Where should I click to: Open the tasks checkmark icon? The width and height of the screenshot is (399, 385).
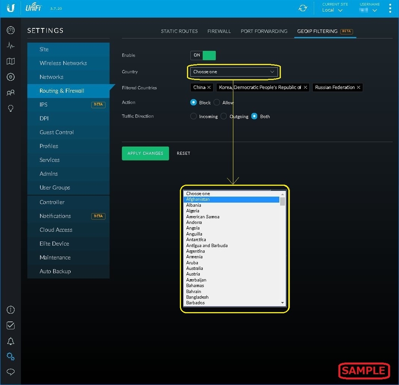(x=11, y=325)
